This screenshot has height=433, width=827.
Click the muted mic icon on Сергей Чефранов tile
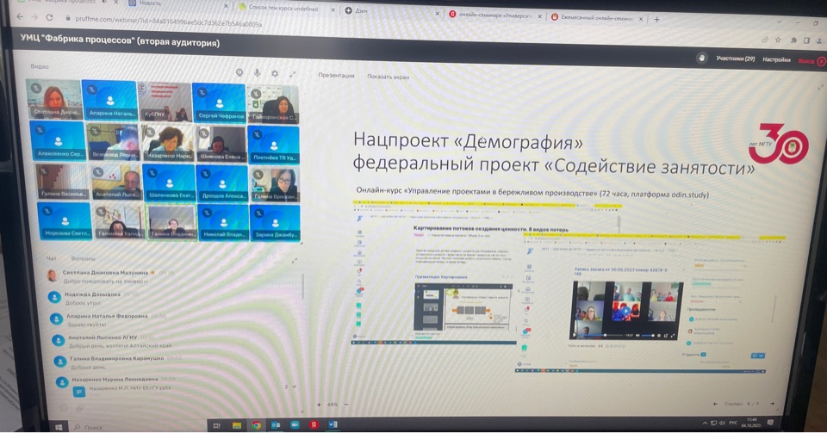(202, 92)
